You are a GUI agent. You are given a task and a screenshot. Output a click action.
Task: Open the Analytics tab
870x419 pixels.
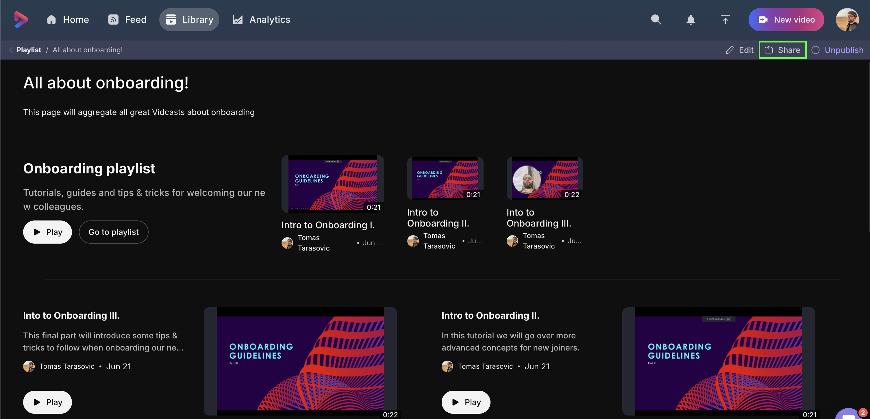tap(261, 20)
